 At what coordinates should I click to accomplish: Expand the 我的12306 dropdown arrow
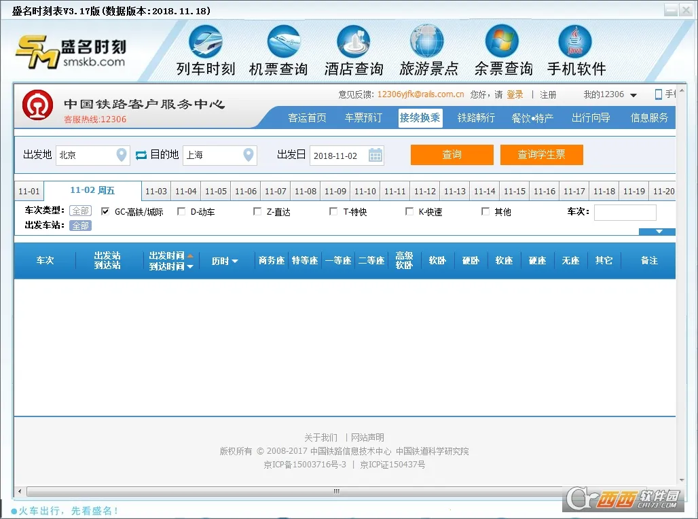click(x=633, y=95)
